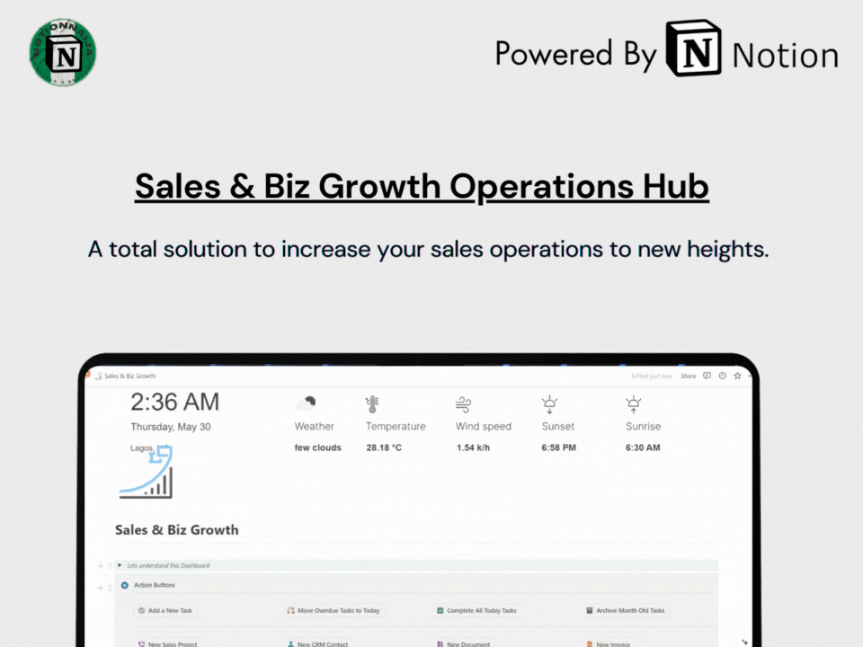The width and height of the screenshot is (863, 647).
Task: Open the page history clock icon
Action: click(x=722, y=376)
